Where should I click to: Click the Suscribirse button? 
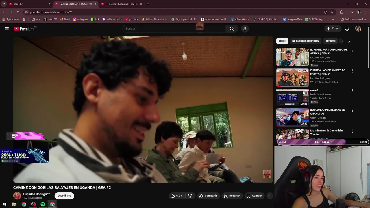[64, 196]
